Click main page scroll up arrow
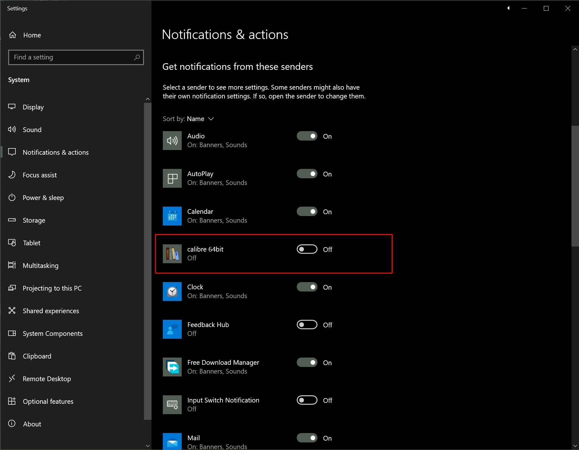The height and width of the screenshot is (450, 579). click(575, 49)
